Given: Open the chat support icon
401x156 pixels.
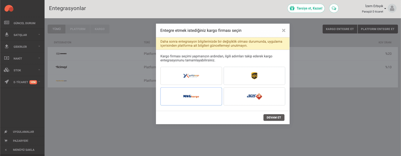Looking at the screenshot, I should click(334, 8).
